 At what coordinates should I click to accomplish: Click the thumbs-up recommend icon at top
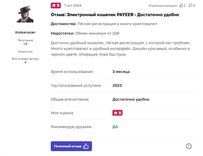click(x=181, y=5)
